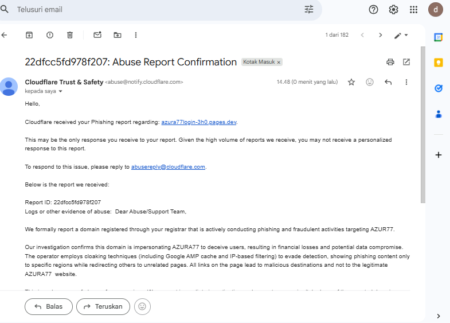This screenshot has width=450, height=323.
Task: Click abusereply@cloudflare.com email link
Action: pos(168,167)
